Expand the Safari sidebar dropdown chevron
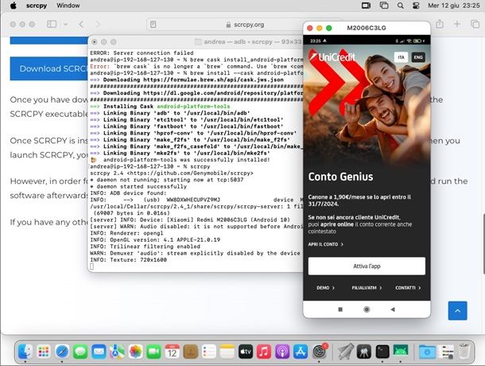485x366 pixels. (x=65, y=24)
